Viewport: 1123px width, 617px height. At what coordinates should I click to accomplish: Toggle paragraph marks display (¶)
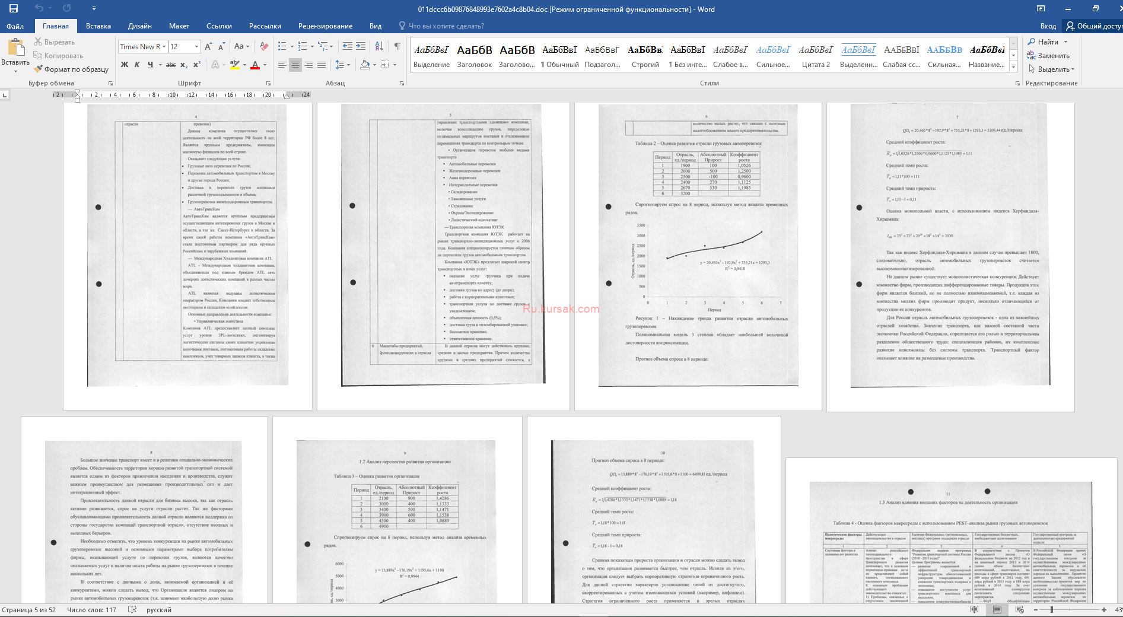click(x=397, y=46)
